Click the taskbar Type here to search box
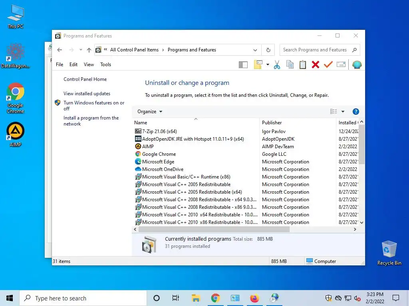The height and width of the screenshot is (306, 409). 83,298
